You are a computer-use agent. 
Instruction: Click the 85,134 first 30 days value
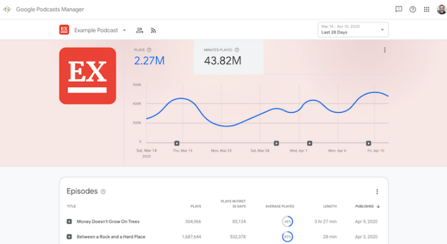239,221
